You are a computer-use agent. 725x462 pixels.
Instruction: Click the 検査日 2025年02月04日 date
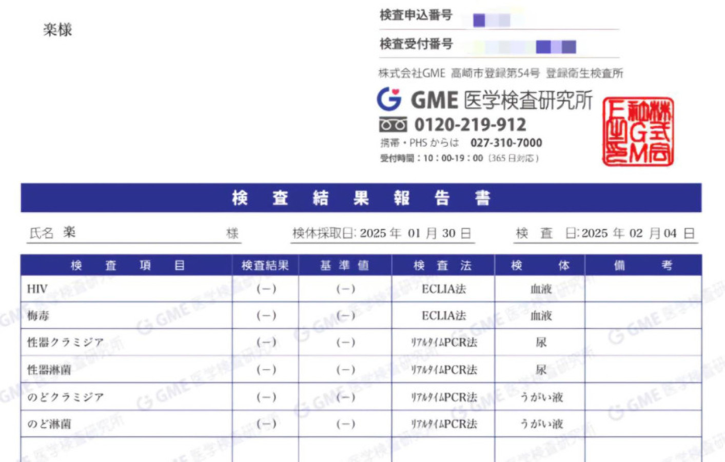coord(605,234)
